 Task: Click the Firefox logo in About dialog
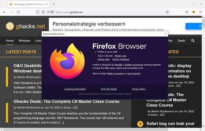pos(67,61)
